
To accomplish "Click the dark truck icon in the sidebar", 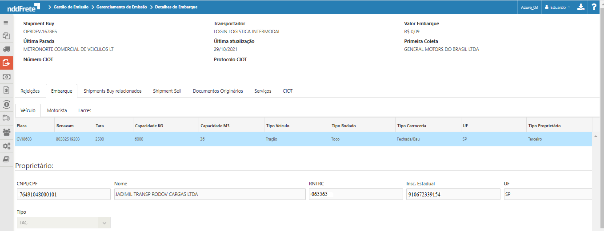I will (x=6, y=49).
